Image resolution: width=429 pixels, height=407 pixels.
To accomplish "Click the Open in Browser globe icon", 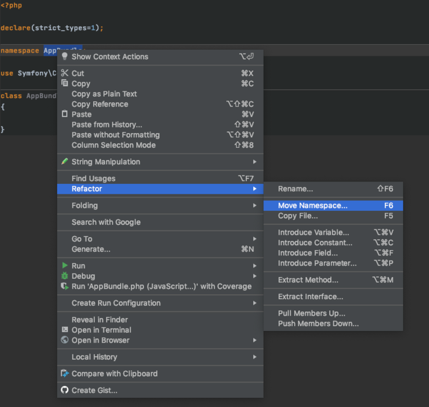I will pos(64,340).
